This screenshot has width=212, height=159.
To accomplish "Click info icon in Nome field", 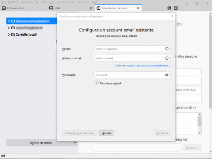I will click(167, 49).
